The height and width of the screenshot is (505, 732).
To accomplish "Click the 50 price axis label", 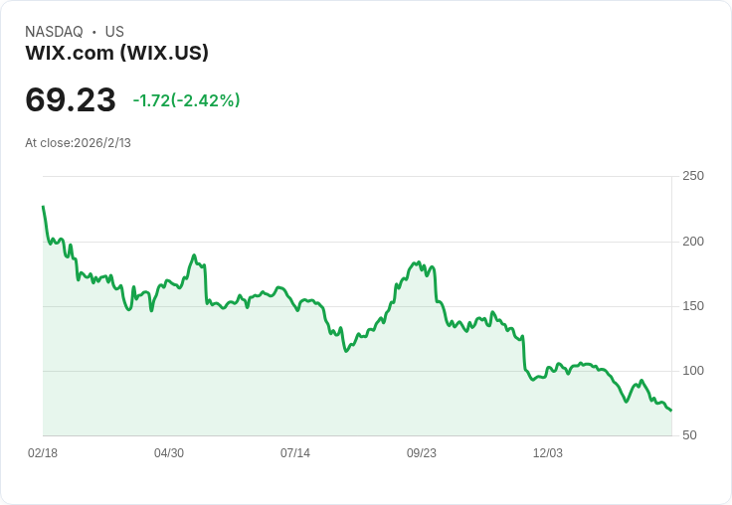I will 689,435.
